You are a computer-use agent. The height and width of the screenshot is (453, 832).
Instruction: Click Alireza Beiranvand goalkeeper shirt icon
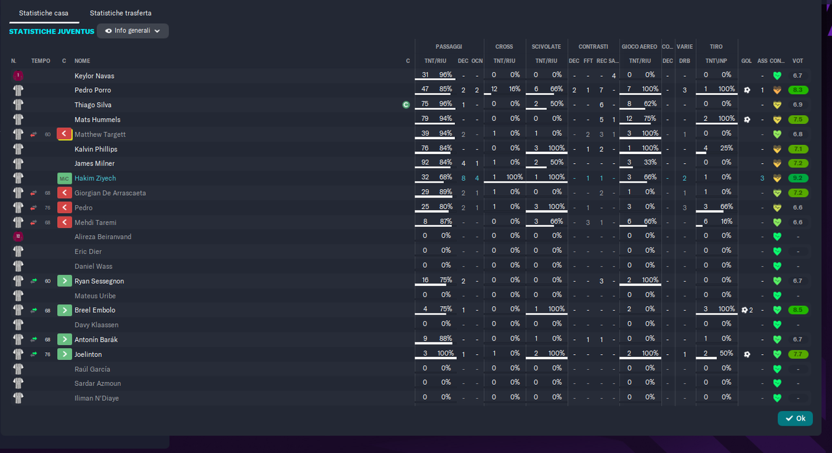[18, 237]
